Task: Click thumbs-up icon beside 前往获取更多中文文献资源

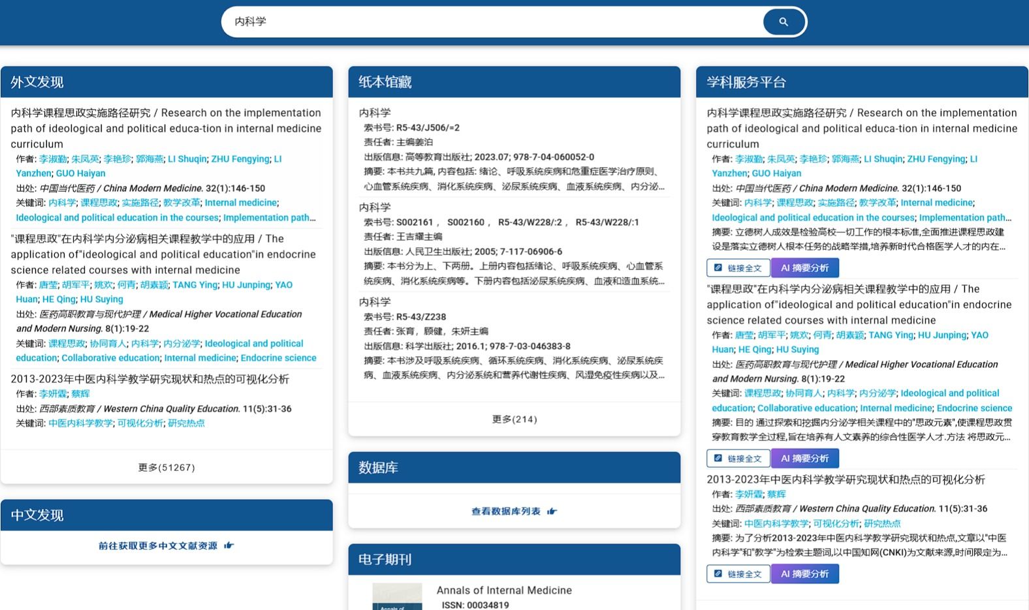Action: [229, 545]
